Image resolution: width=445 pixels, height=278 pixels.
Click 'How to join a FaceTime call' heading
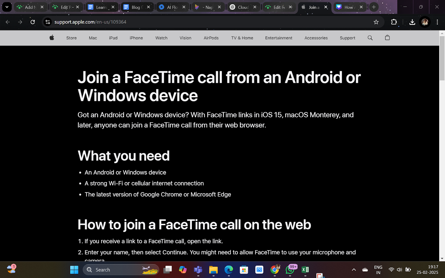[x=194, y=225]
